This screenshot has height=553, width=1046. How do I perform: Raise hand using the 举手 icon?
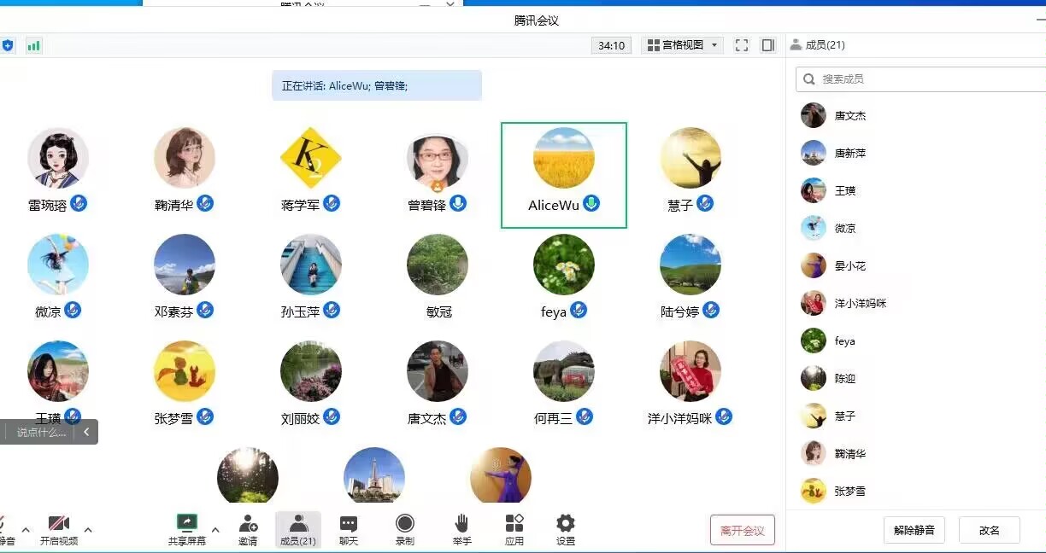(x=461, y=523)
